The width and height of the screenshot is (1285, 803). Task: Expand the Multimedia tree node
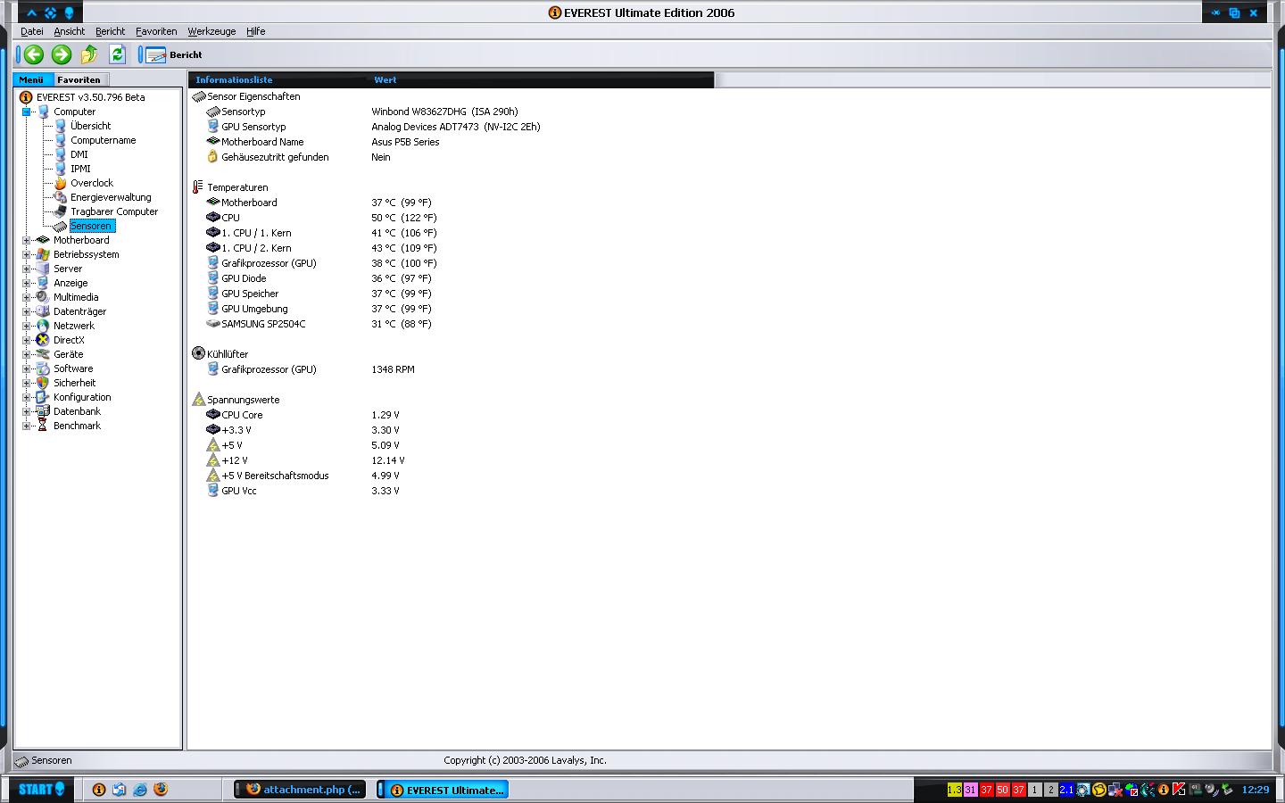click(27, 297)
